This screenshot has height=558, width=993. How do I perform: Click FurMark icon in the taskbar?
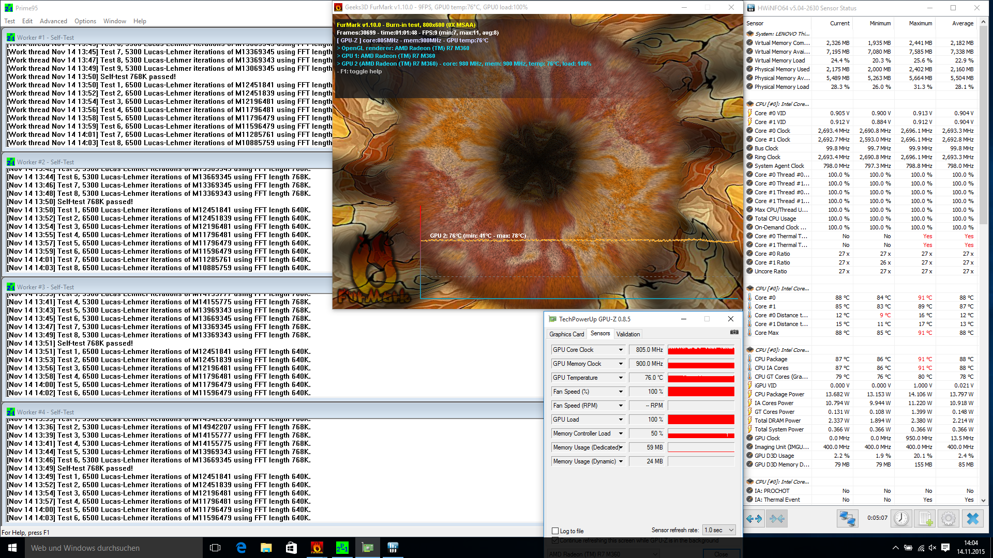point(317,548)
